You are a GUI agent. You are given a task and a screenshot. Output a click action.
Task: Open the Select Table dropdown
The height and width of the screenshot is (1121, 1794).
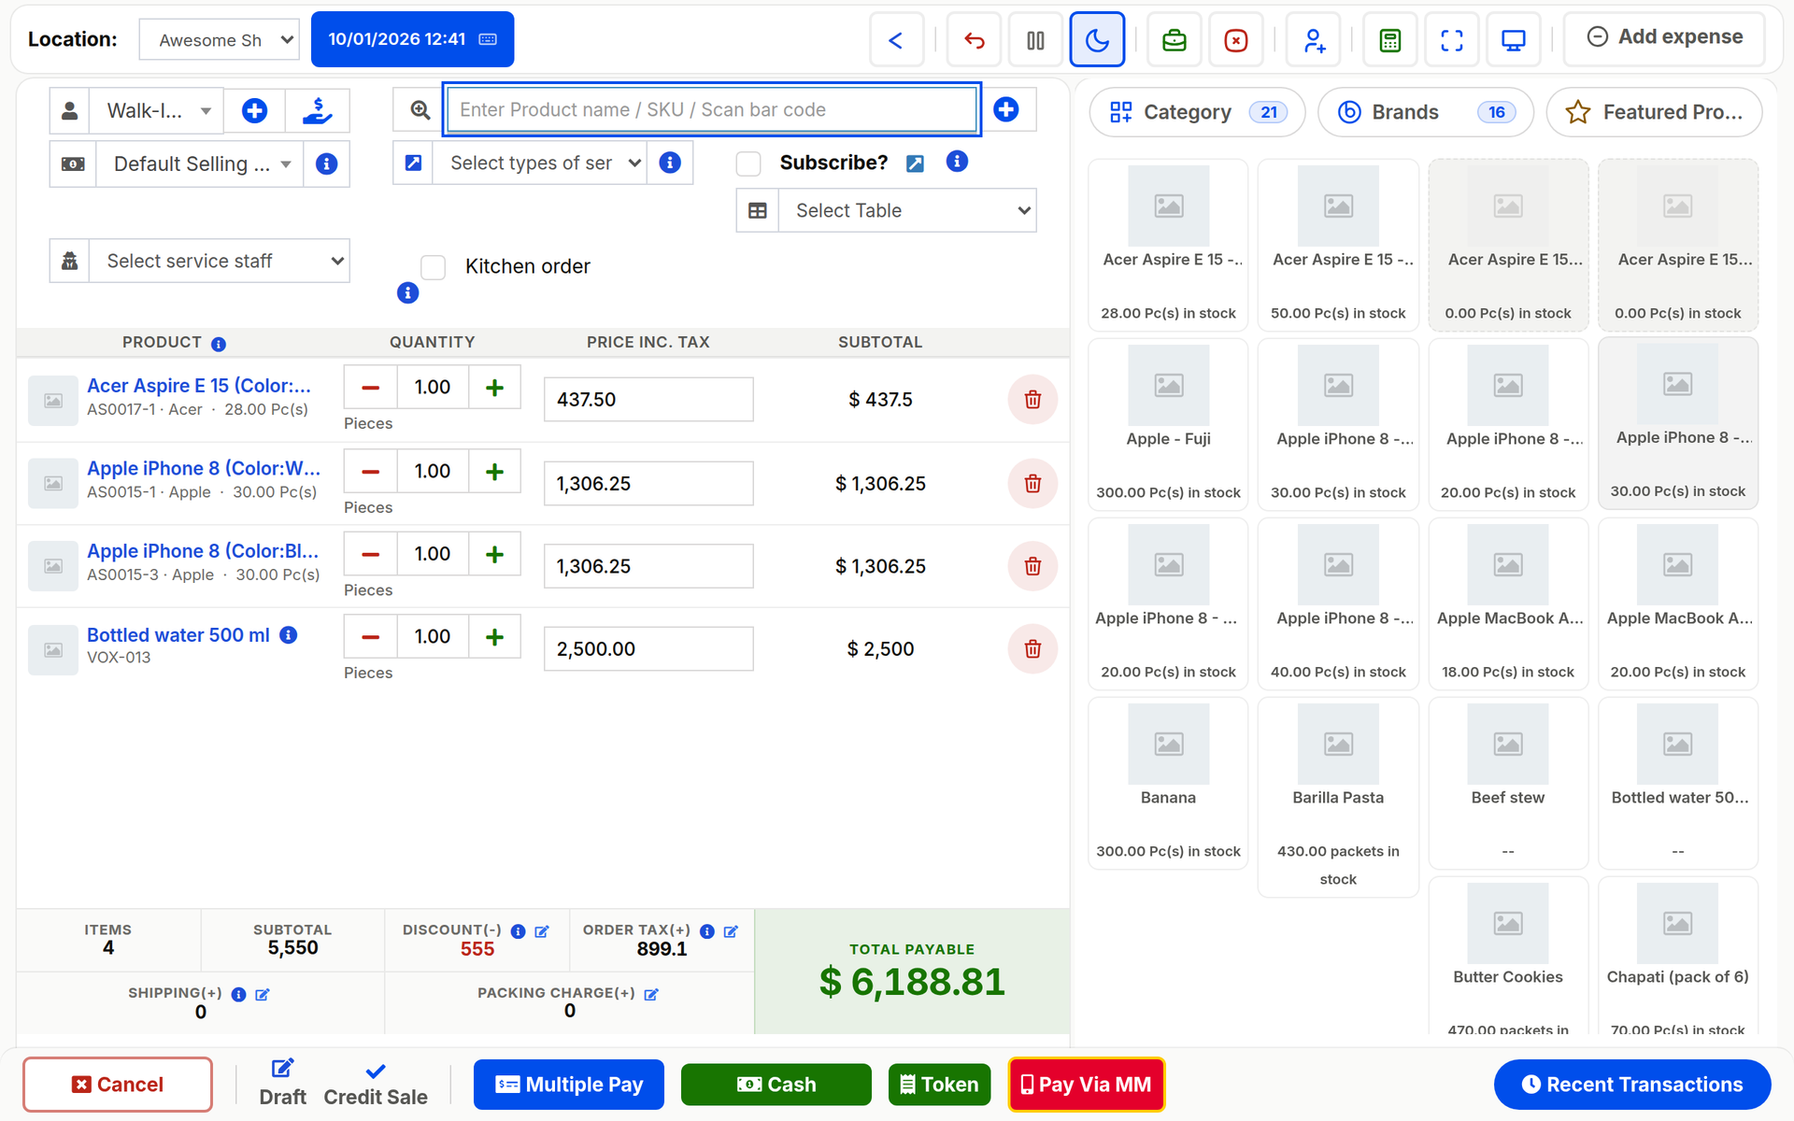(x=907, y=211)
